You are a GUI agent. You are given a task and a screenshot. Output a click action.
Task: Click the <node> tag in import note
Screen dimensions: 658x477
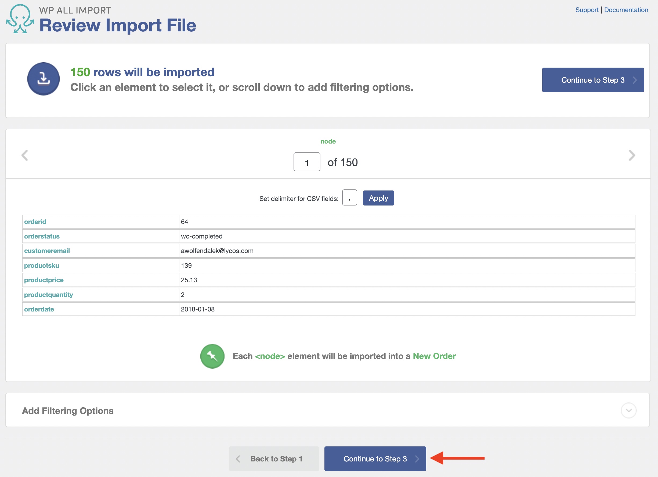[x=270, y=356]
